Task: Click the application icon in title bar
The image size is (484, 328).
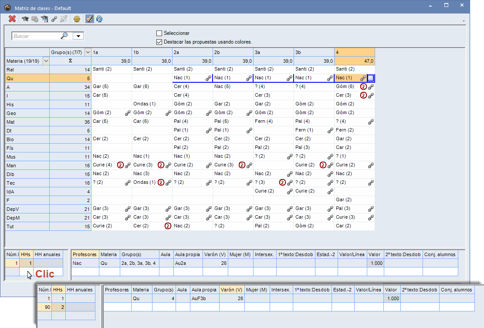Action: click(8, 8)
